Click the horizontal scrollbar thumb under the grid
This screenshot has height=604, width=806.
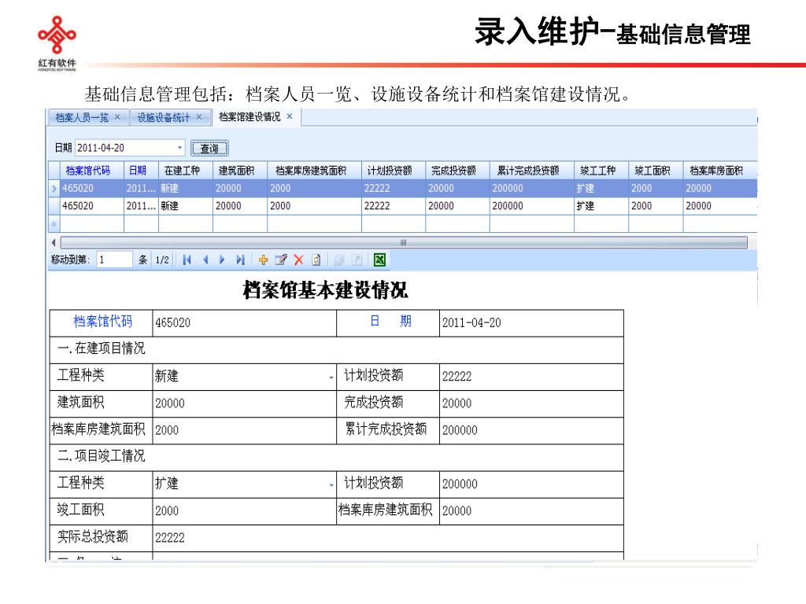coord(404,242)
